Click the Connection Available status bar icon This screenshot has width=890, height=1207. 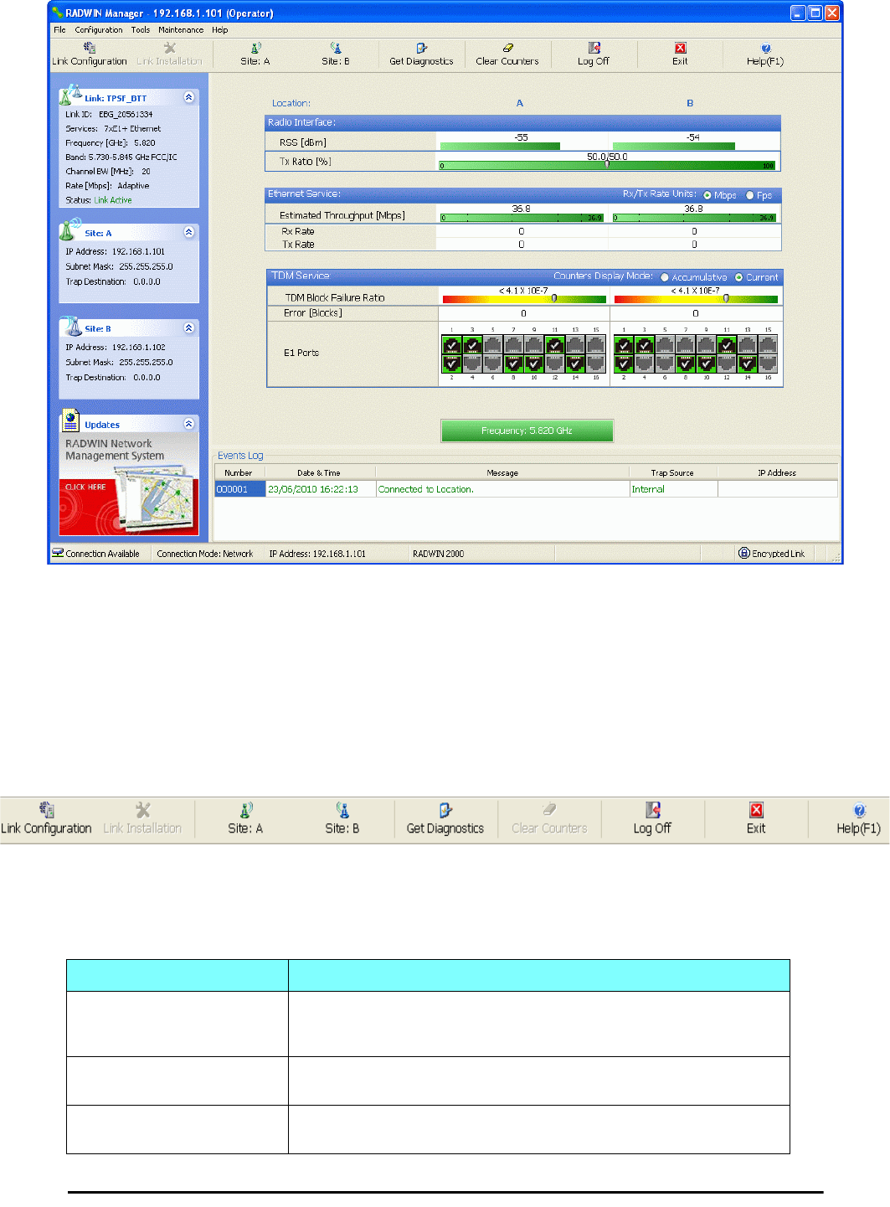[x=58, y=553]
